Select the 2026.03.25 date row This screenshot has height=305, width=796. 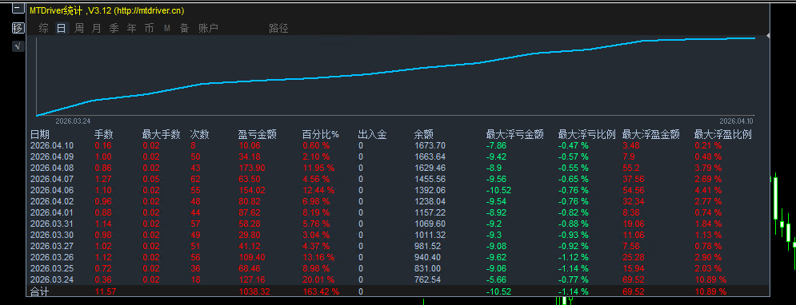pyautogui.click(x=52, y=268)
